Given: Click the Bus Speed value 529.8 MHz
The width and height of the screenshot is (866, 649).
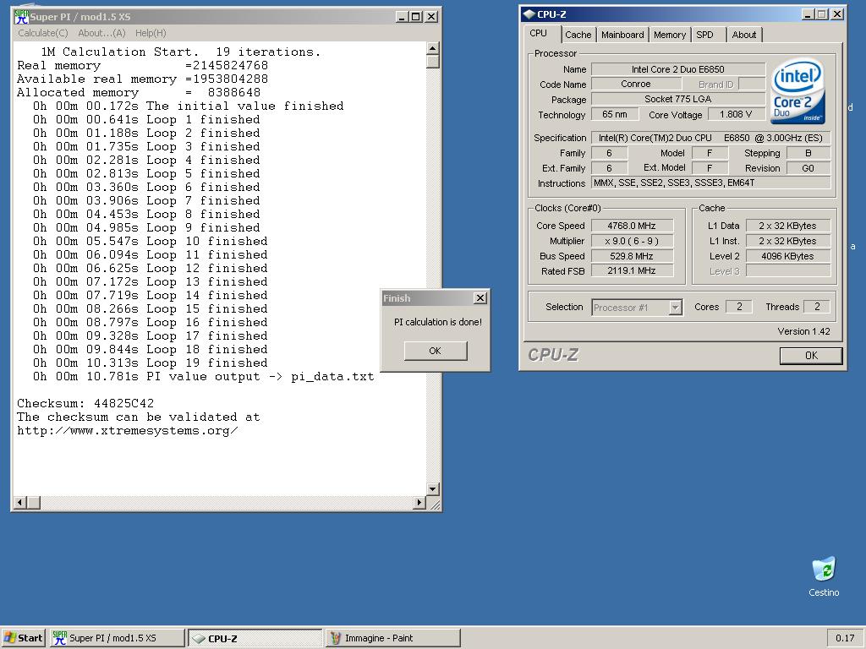Looking at the screenshot, I should click(632, 256).
